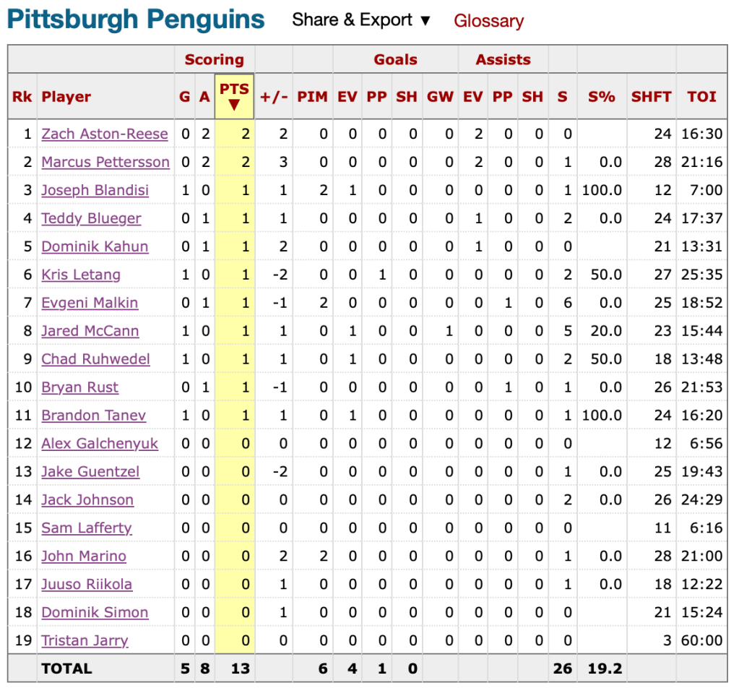Viewport: 739px width, 696px height.
Task: Sort by the TOI column header
Action: 701,97
